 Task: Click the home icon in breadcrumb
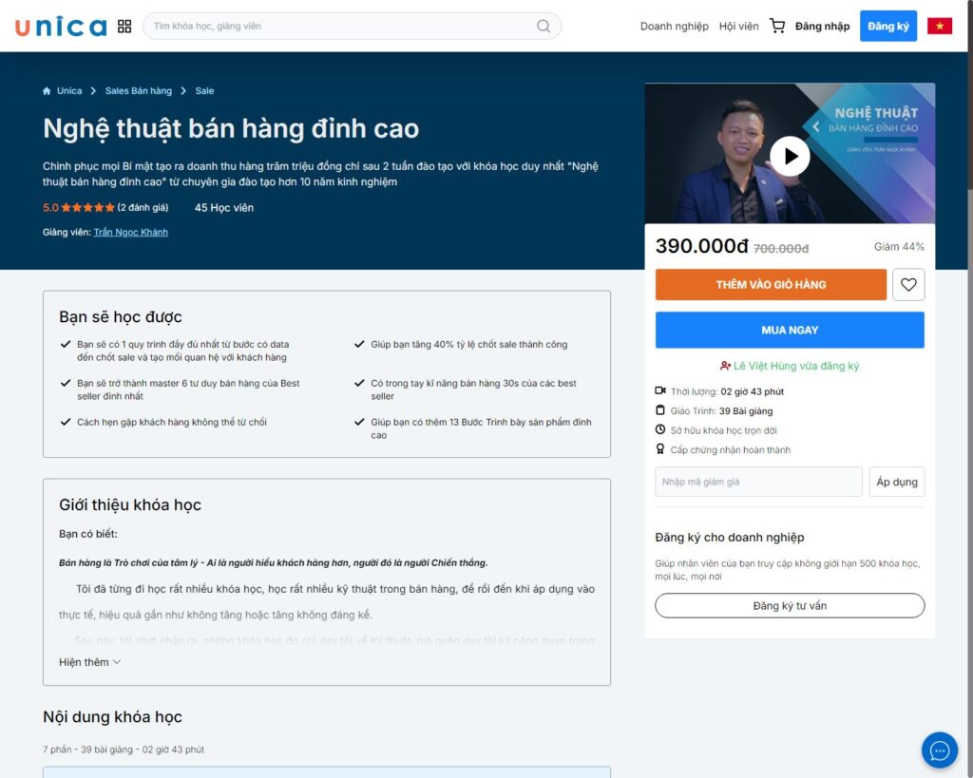[47, 91]
